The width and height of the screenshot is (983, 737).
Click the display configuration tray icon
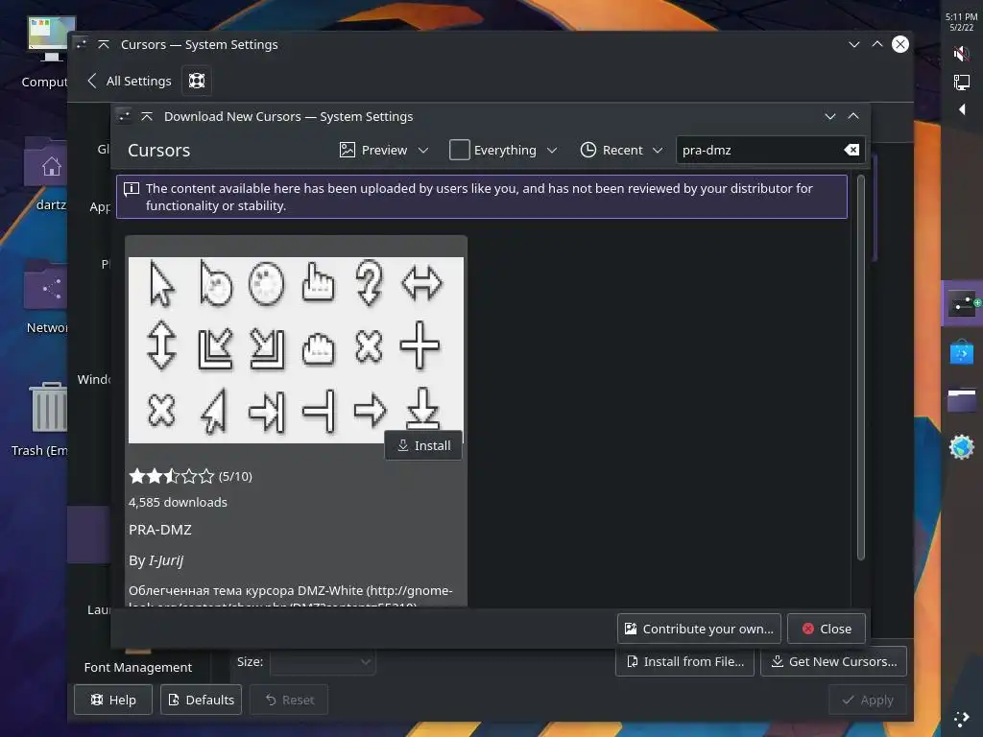click(x=961, y=83)
